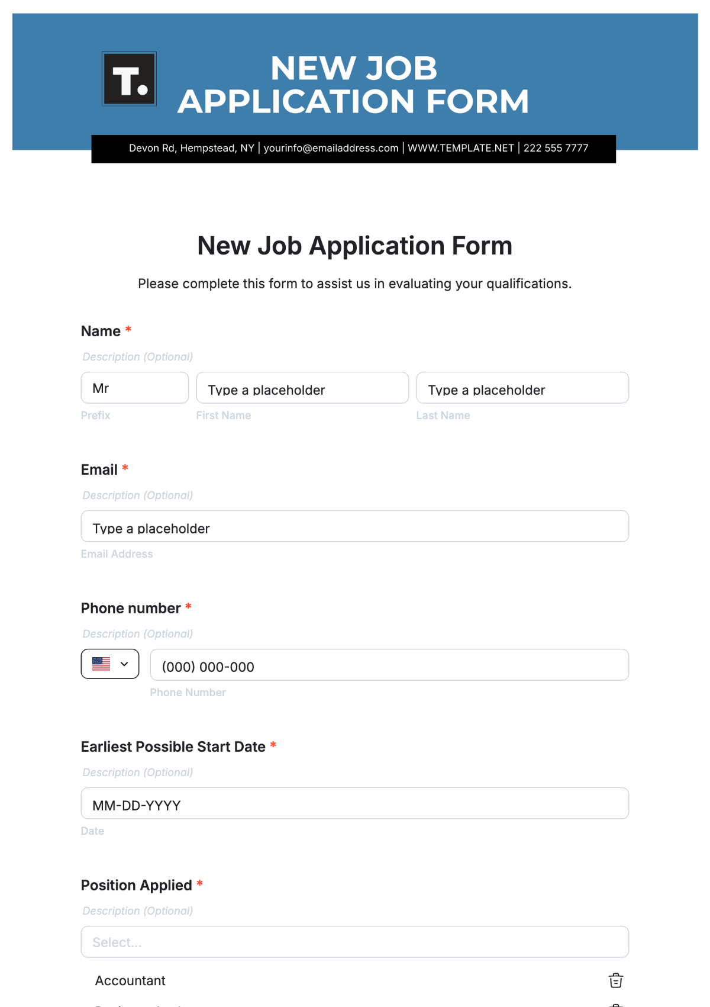Image resolution: width=710 pixels, height=1007 pixels.
Task: Click the phone number input field
Action: [x=389, y=665]
